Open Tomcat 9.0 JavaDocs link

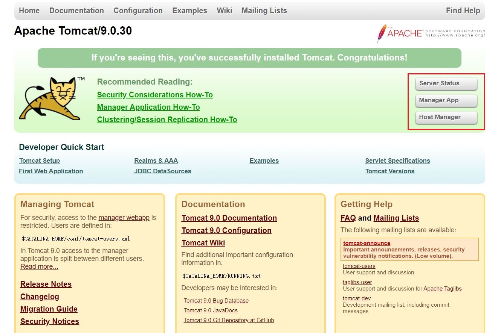(211, 310)
